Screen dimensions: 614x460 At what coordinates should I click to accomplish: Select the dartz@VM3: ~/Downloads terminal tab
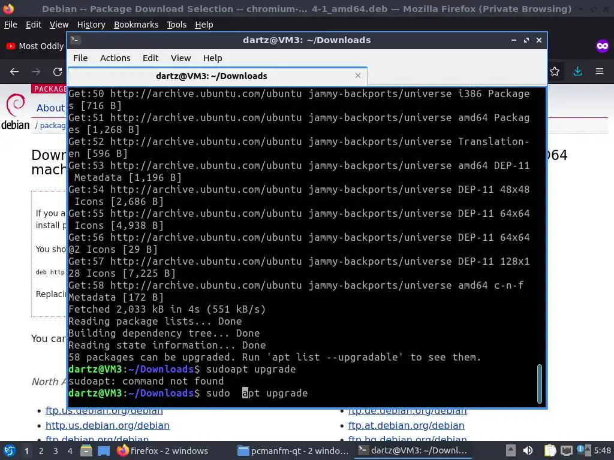click(217, 76)
